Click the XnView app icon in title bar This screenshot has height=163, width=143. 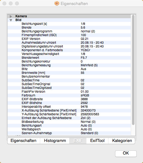(x=57, y=3)
